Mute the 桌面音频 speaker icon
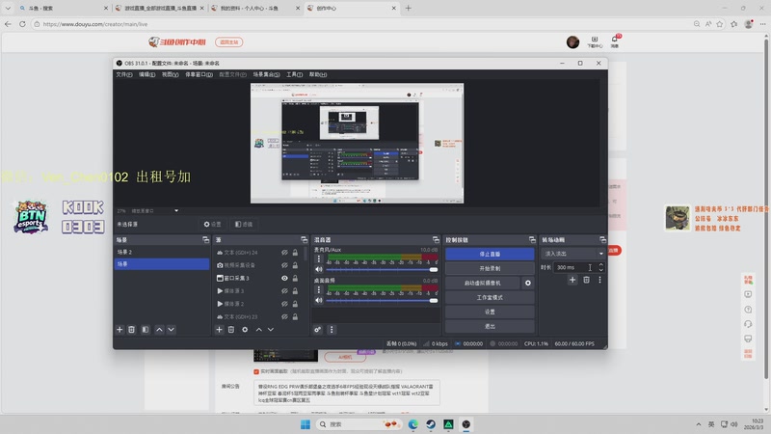 319,300
